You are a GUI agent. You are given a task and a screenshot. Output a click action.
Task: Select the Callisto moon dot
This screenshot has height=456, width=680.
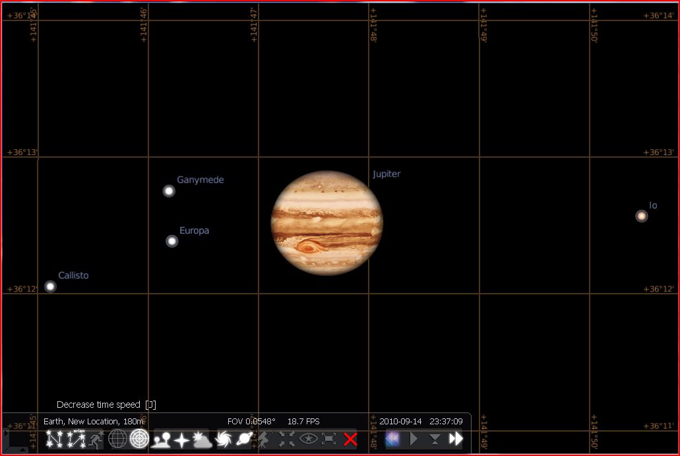pyautogui.click(x=50, y=287)
